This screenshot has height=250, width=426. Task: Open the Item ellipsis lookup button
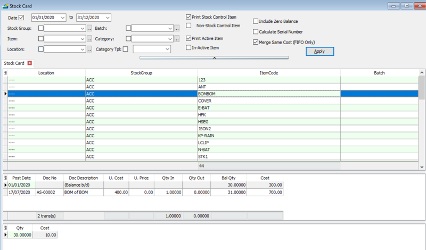coord(89,39)
